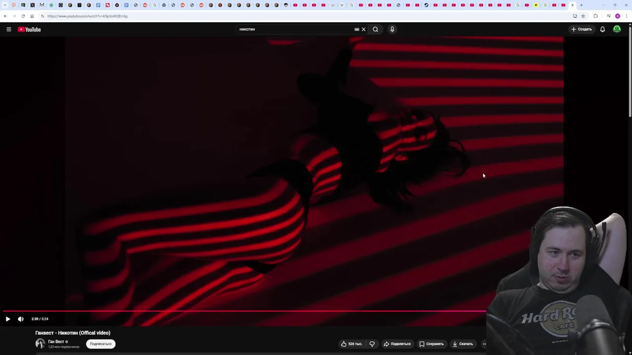The height and width of the screenshot is (355, 632).
Task: Share the video via Поделиться
Action: (x=397, y=344)
